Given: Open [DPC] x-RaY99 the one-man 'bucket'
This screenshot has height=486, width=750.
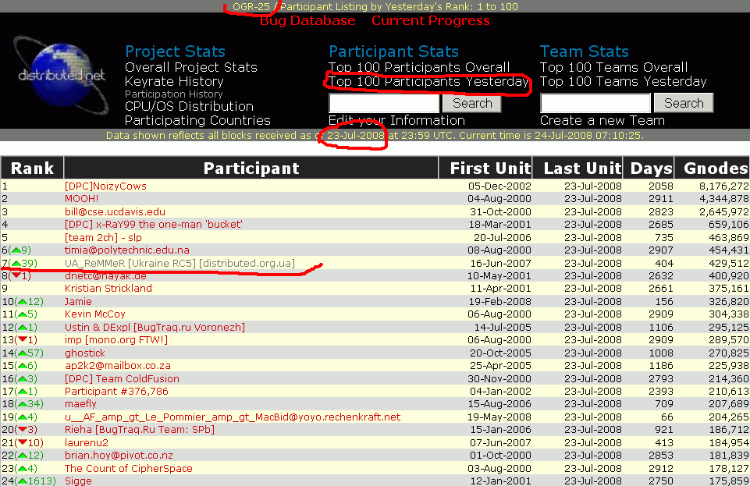Looking at the screenshot, I should 154,224.
